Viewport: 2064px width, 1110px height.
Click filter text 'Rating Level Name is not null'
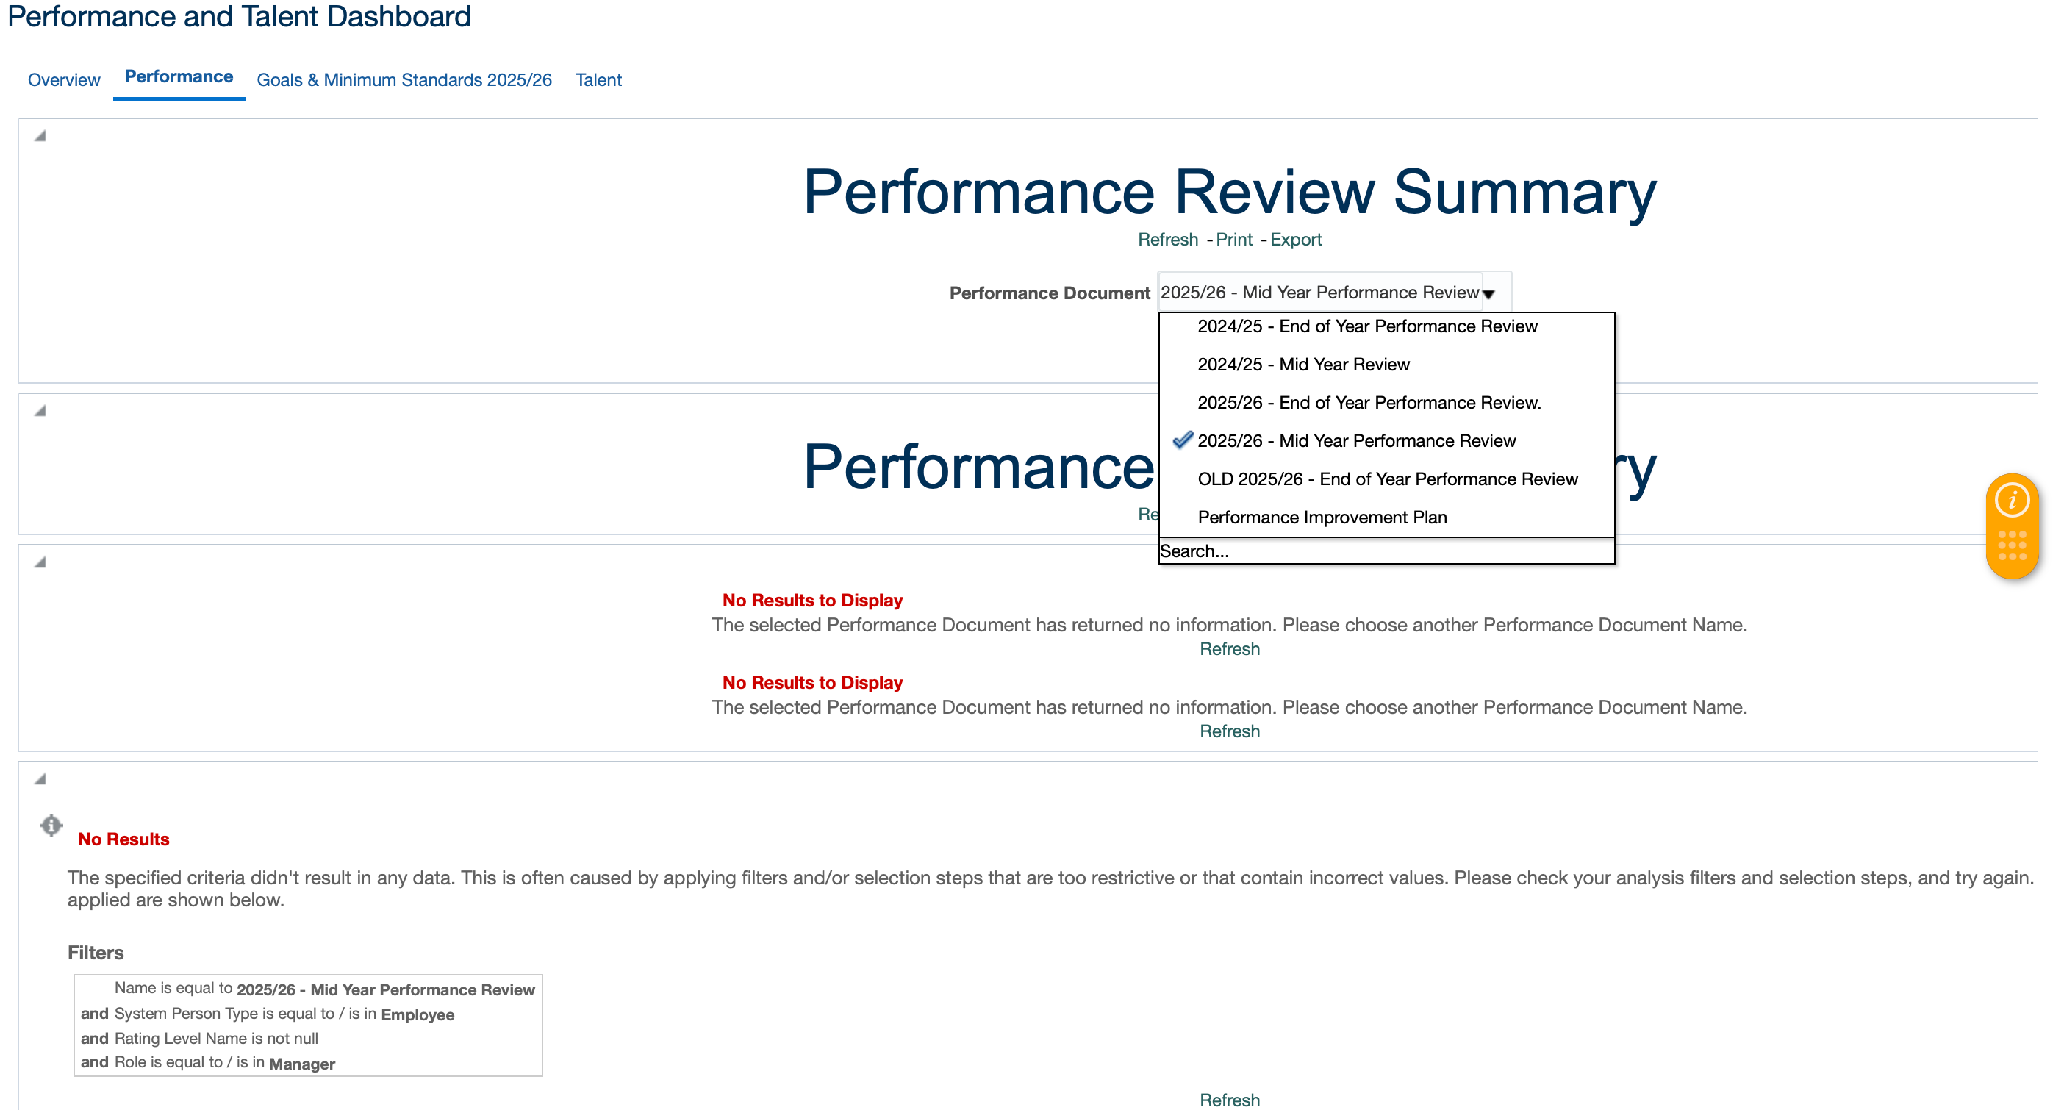pos(216,1039)
